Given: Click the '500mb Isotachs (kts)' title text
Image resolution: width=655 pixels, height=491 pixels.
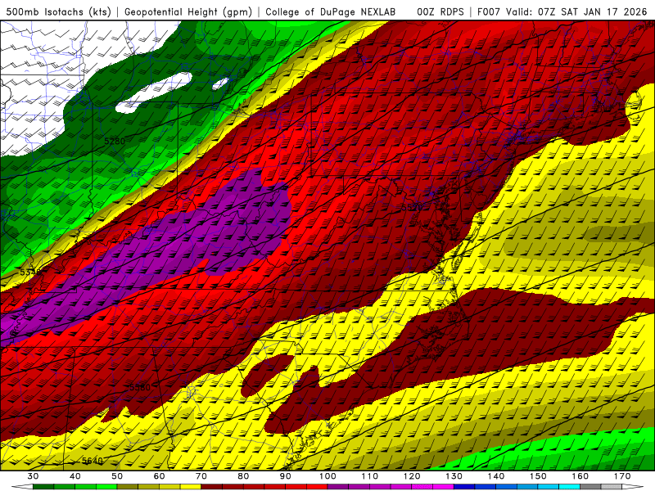Looking at the screenshot, I should [x=58, y=12].
